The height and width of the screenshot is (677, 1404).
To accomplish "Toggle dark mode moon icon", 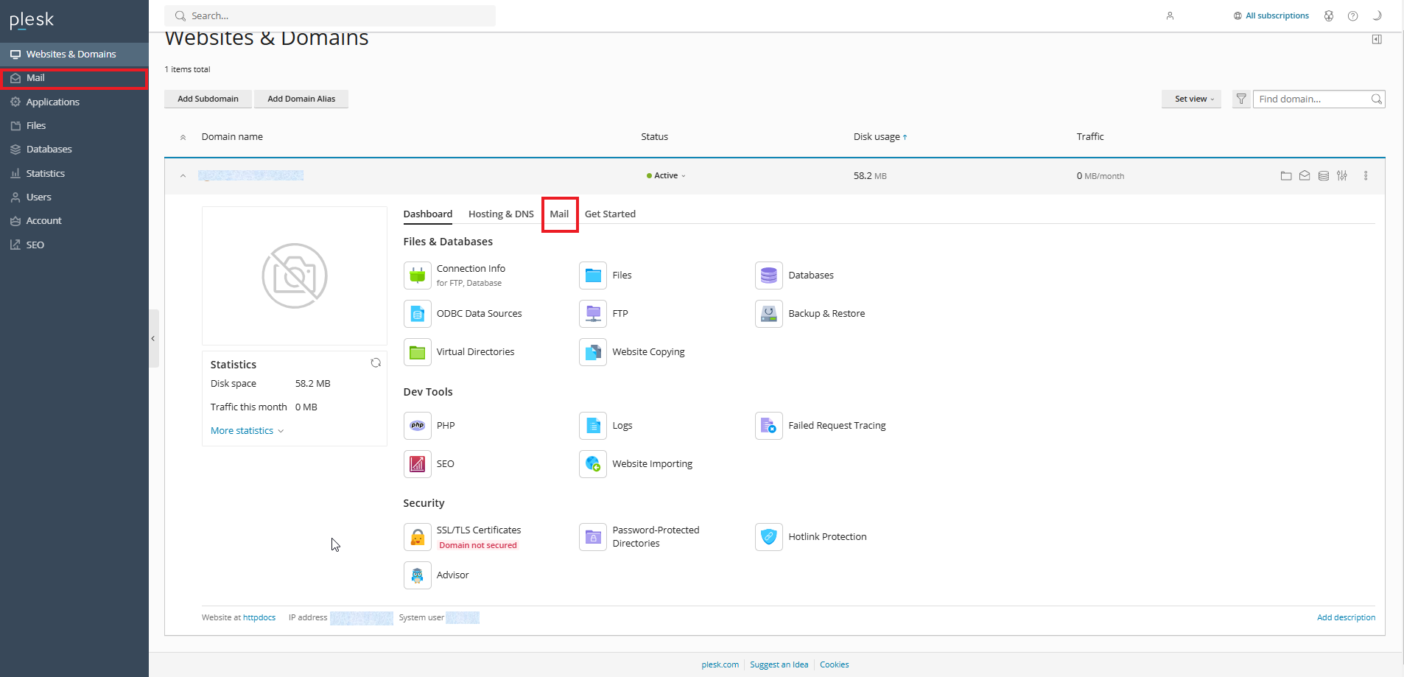I will coord(1377,15).
